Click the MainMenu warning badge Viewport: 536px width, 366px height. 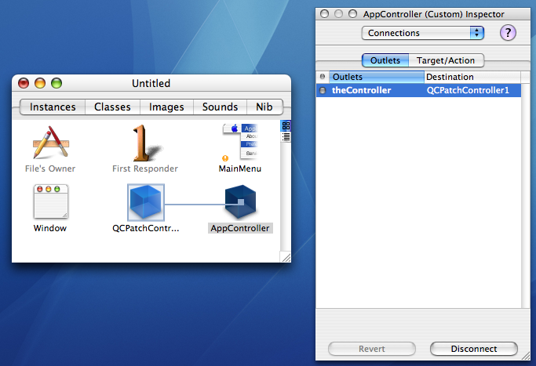225,158
